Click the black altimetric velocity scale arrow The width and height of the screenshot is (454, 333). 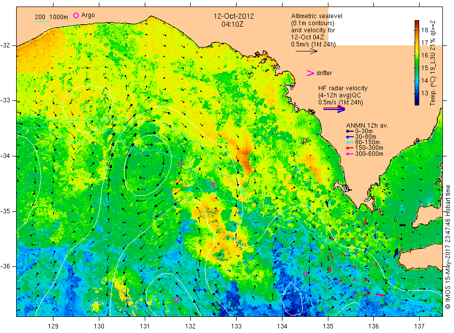[306, 51]
